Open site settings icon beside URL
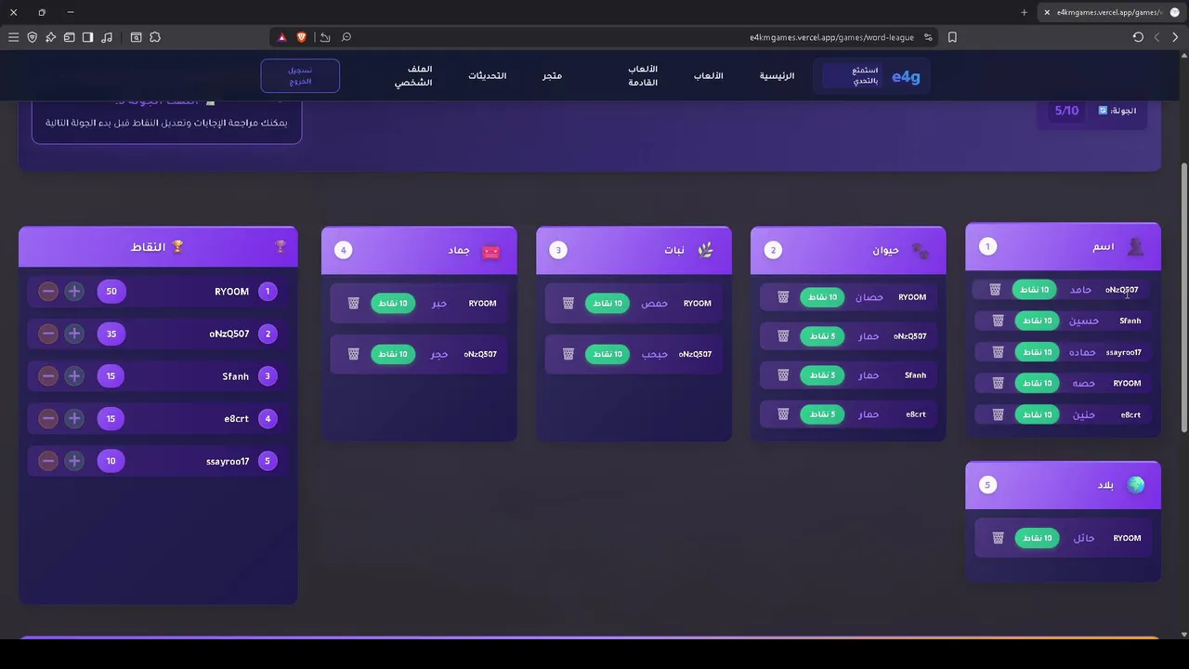This screenshot has height=669, width=1189. [x=927, y=37]
